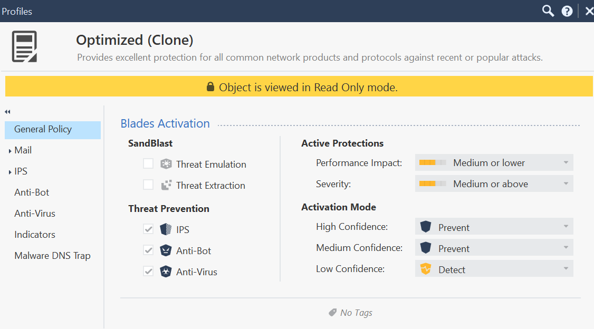
Task: Uncheck the Anti-Bot checkbox
Action: 148,250
